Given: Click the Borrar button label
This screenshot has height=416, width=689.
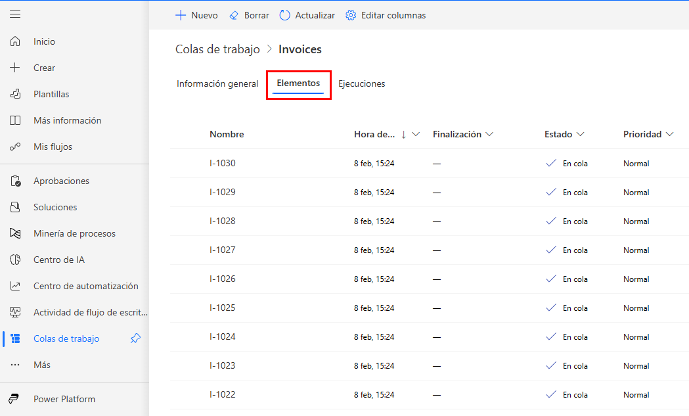Looking at the screenshot, I should (257, 15).
